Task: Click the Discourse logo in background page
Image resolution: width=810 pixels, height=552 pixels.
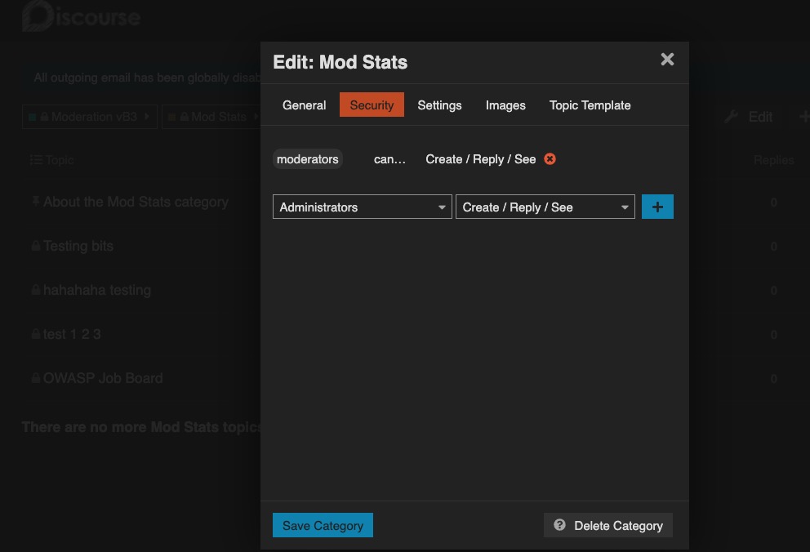Action: [81, 16]
